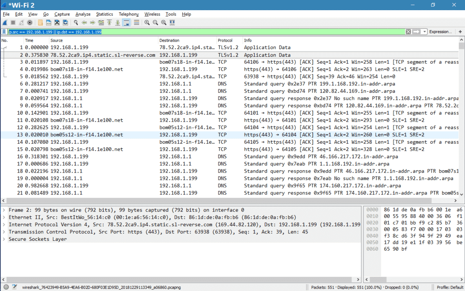Sort packets by the Destination column header
The height and width of the screenshot is (291, 465).
click(x=187, y=40)
